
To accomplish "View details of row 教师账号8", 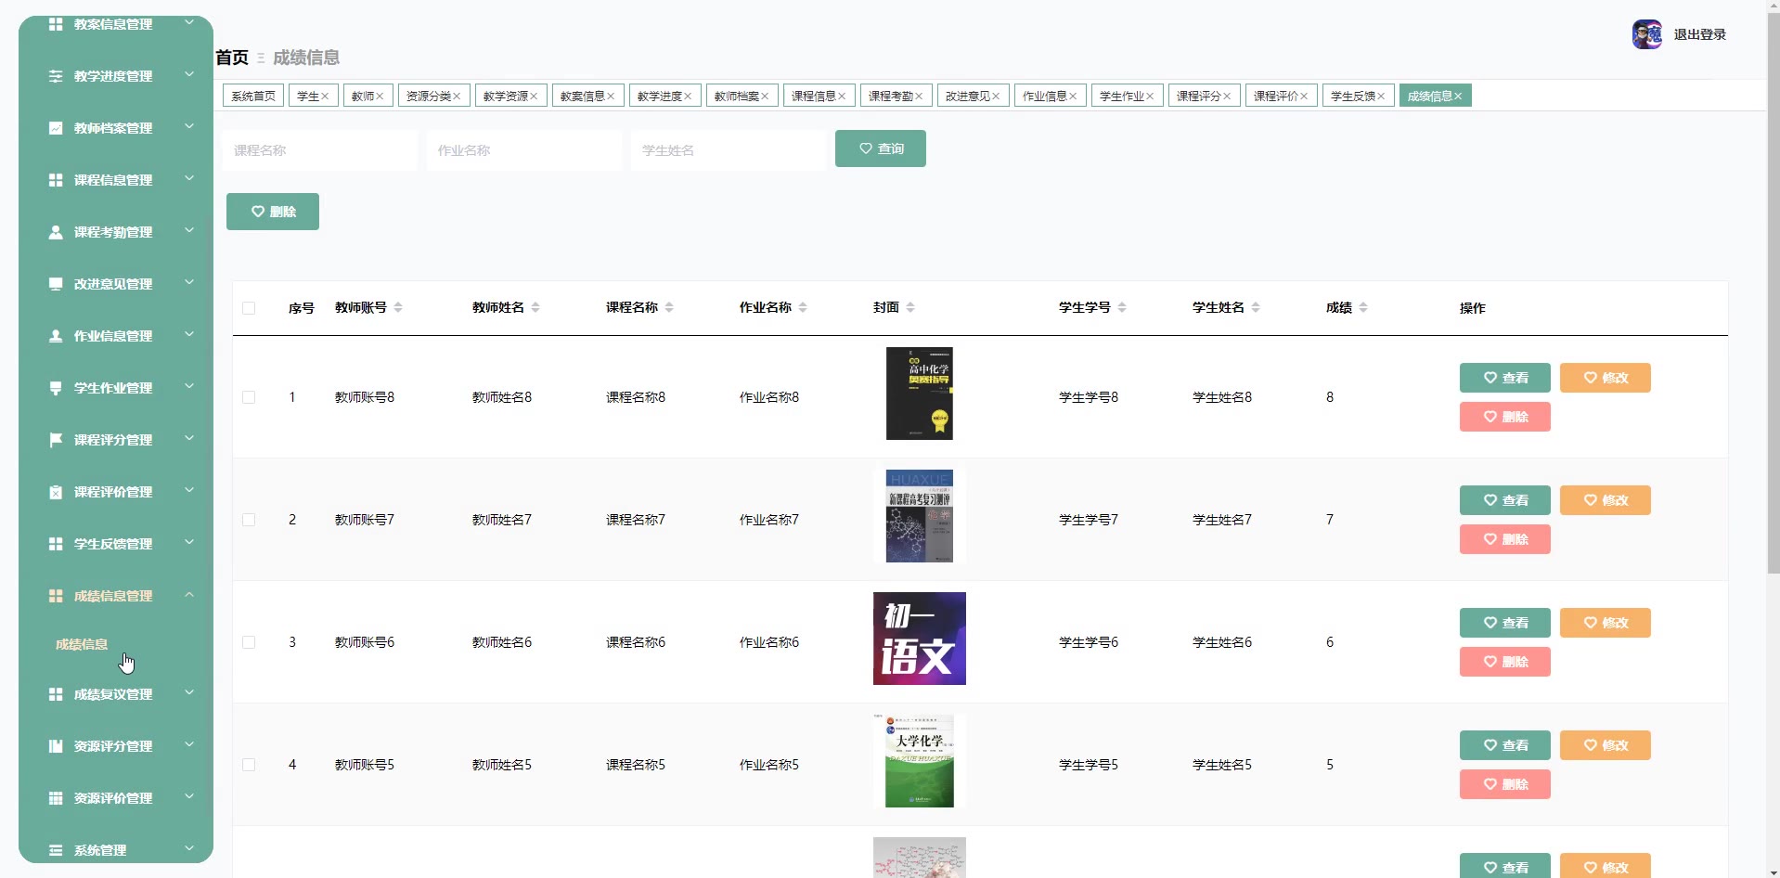I will tap(1505, 378).
